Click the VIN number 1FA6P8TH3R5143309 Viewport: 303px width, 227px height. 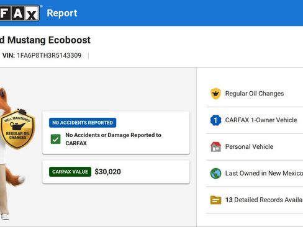49,55
